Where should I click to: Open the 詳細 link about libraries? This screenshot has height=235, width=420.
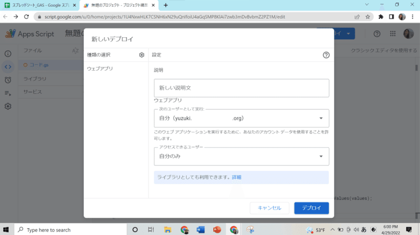pyautogui.click(x=237, y=177)
